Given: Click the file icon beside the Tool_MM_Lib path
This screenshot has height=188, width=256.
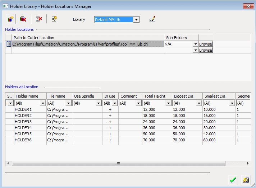Looking at the screenshot, I should coord(9,44).
